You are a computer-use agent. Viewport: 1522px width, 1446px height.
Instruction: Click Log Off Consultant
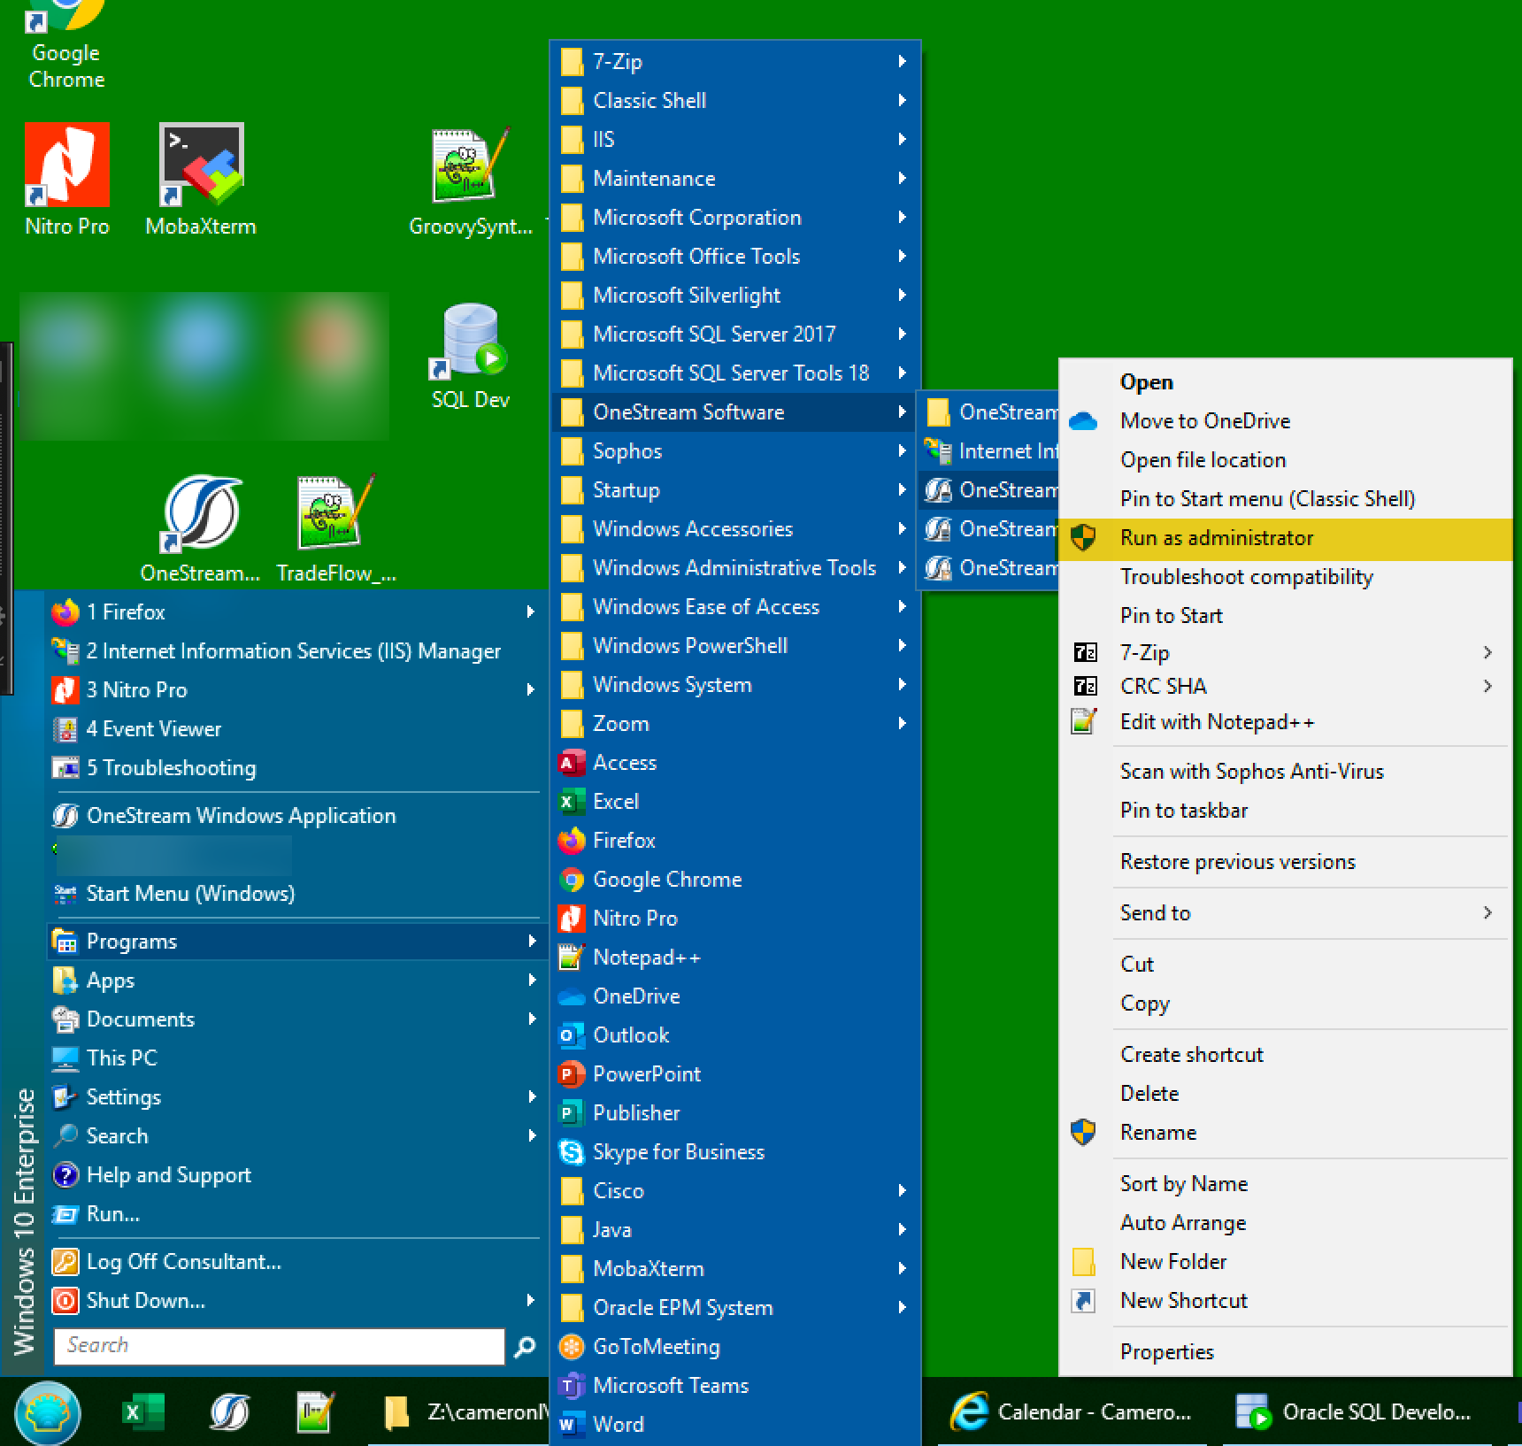[x=295, y=1262]
